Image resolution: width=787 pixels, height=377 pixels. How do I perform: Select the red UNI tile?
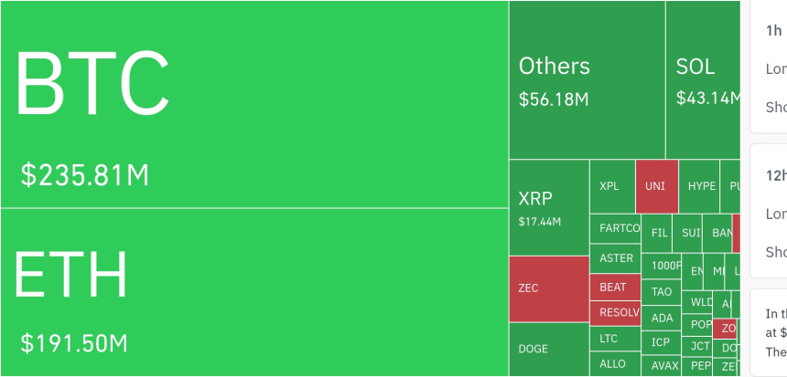click(x=656, y=186)
